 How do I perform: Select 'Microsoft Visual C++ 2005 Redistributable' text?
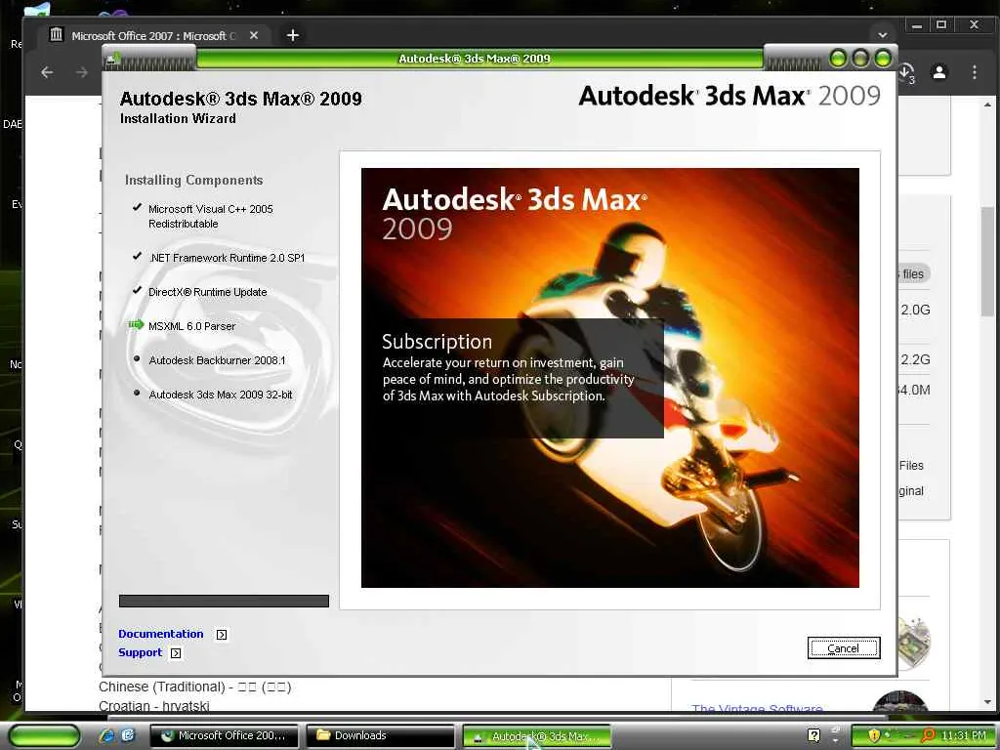(x=211, y=216)
